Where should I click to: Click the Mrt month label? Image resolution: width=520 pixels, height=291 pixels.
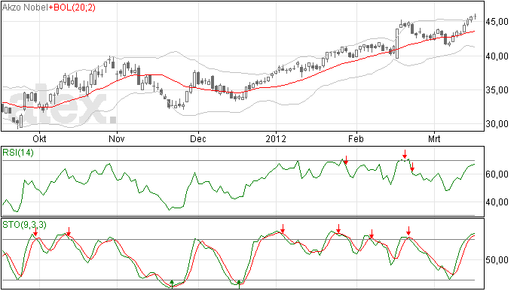(434, 138)
